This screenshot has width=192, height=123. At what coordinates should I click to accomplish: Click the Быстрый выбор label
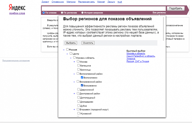pyautogui.click(x=136, y=51)
